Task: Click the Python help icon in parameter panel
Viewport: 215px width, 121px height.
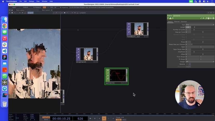Action: pyautogui.click(x=170, y=18)
